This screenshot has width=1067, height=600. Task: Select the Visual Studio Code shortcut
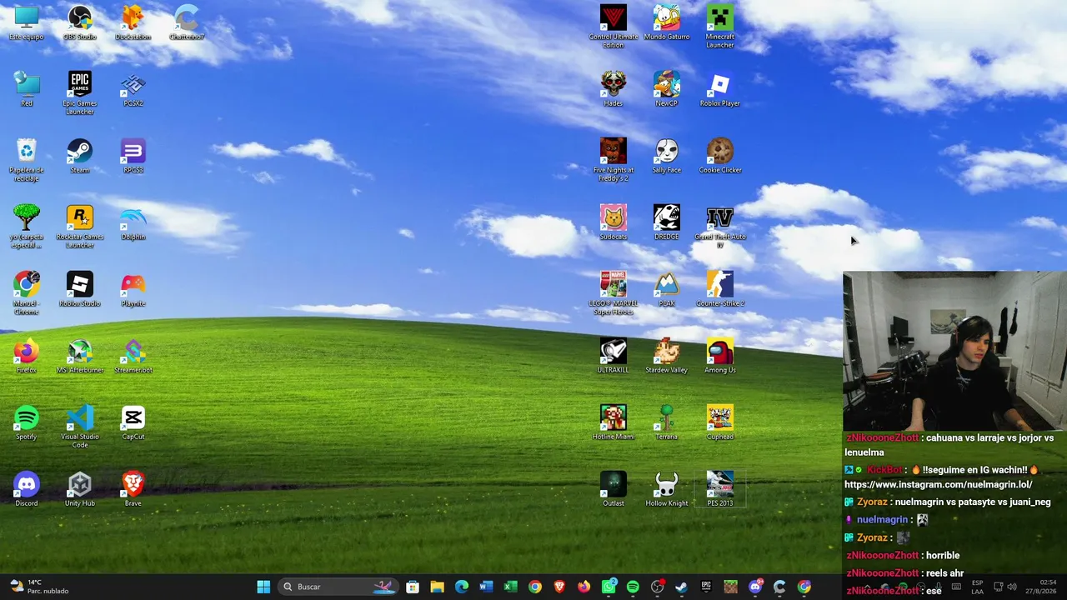point(80,427)
